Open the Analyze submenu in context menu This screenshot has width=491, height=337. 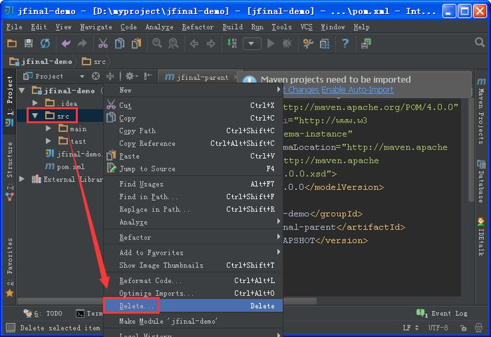coord(193,222)
